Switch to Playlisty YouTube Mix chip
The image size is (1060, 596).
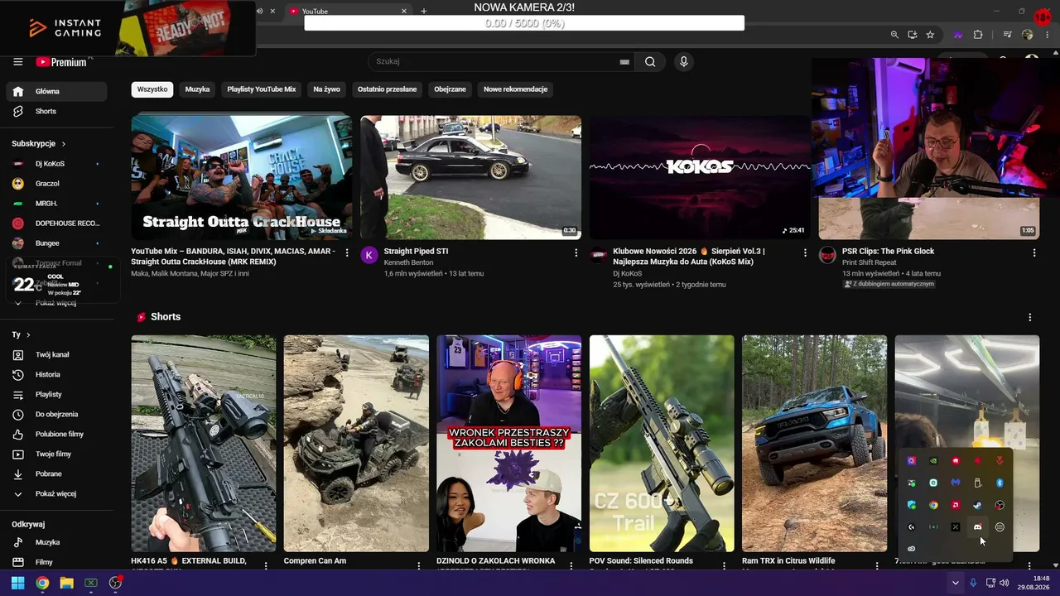click(262, 89)
